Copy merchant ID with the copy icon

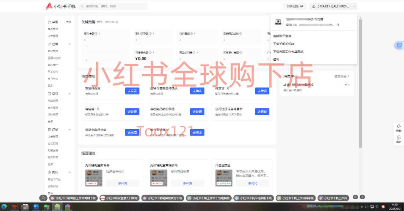(x=338, y=25)
